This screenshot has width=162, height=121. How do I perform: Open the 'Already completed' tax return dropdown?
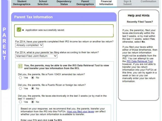(29, 45)
